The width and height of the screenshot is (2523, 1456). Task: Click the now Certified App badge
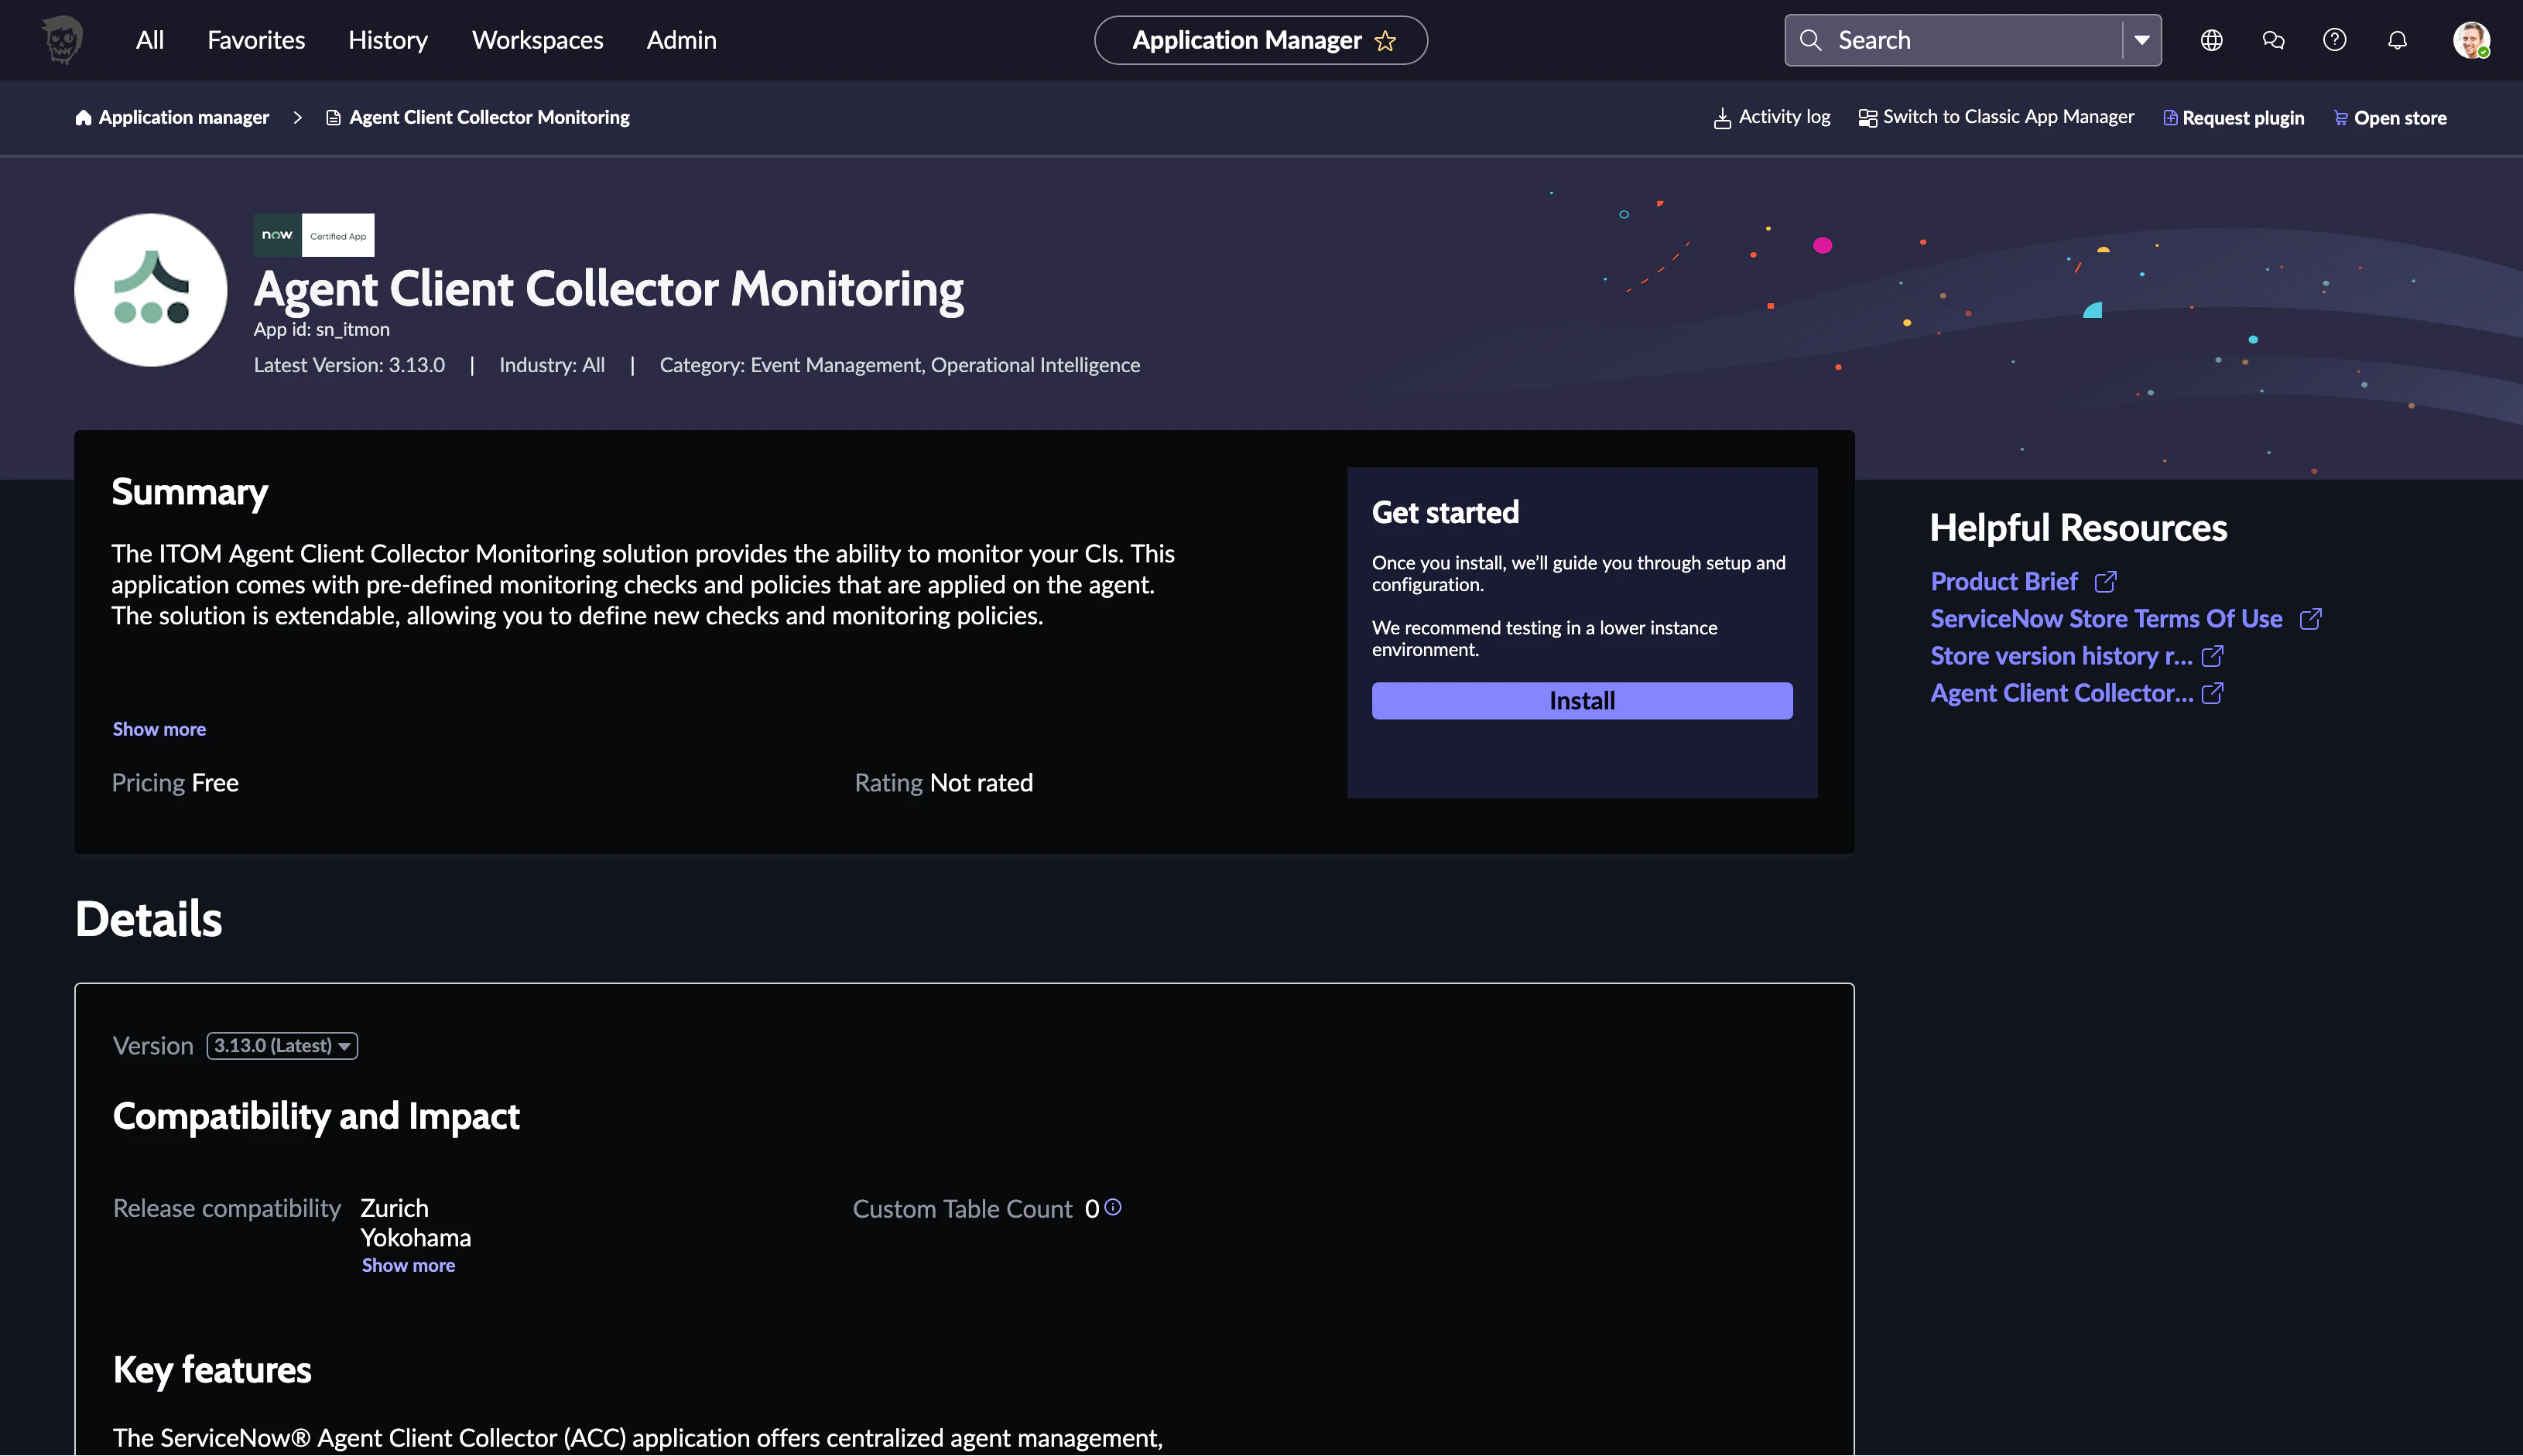[314, 235]
